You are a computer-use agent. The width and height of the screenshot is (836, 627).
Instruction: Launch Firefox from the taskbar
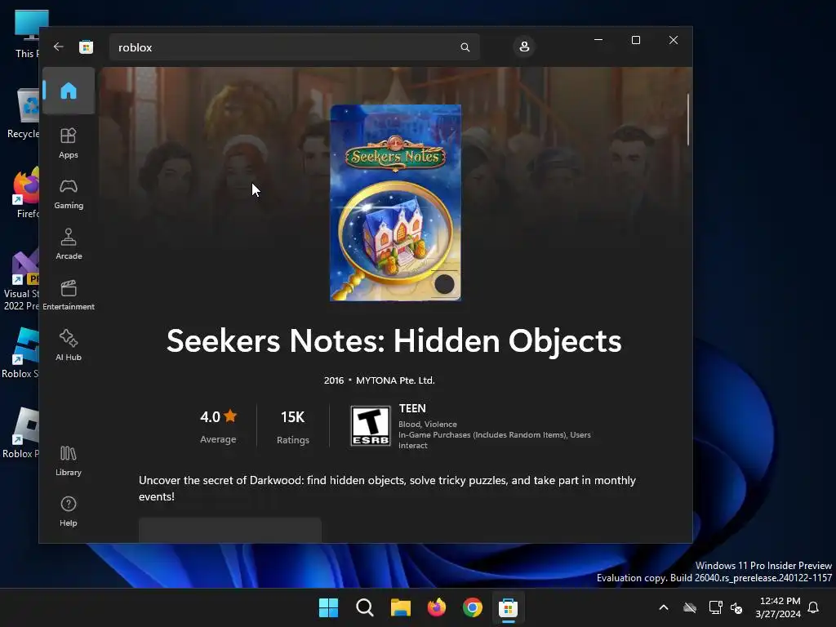(437, 607)
